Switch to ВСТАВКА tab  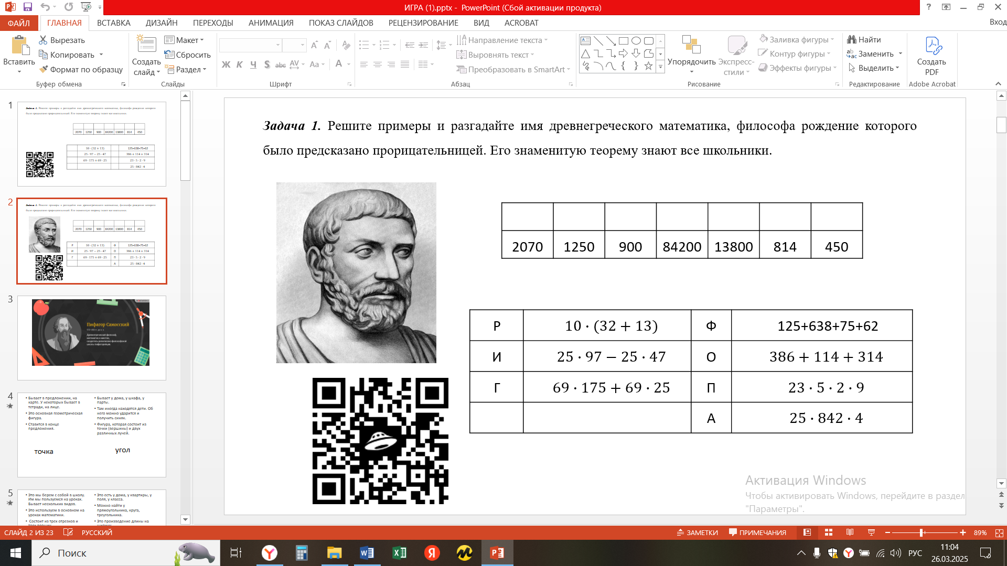tap(114, 23)
